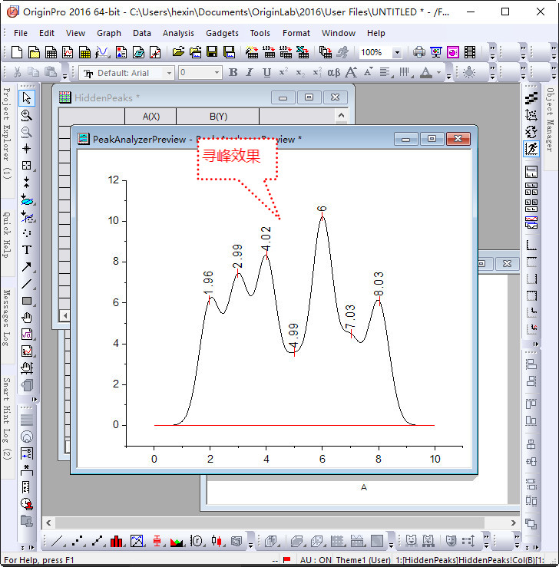Activate the Zoom In tool
The width and height of the screenshot is (559, 567).
point(27,115)
